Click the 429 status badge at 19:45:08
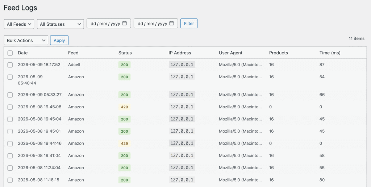This screenshot has width=371, height=187. (125, 107)
